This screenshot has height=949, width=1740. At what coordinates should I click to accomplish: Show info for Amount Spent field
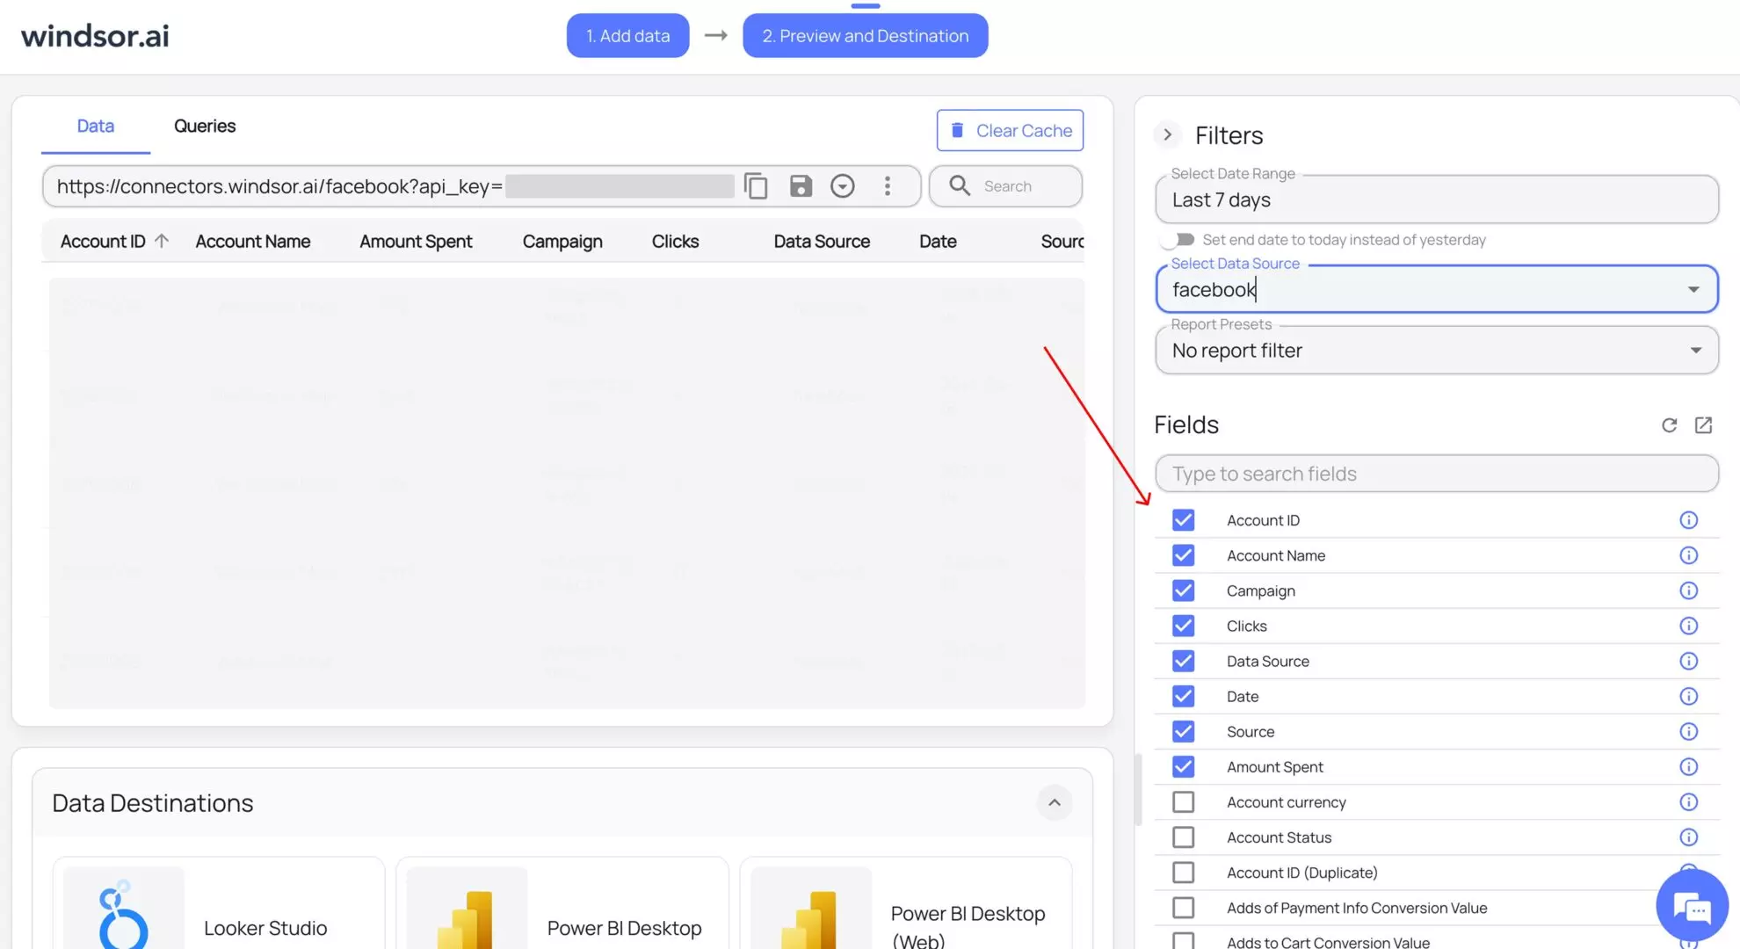tap(1688, 766)
